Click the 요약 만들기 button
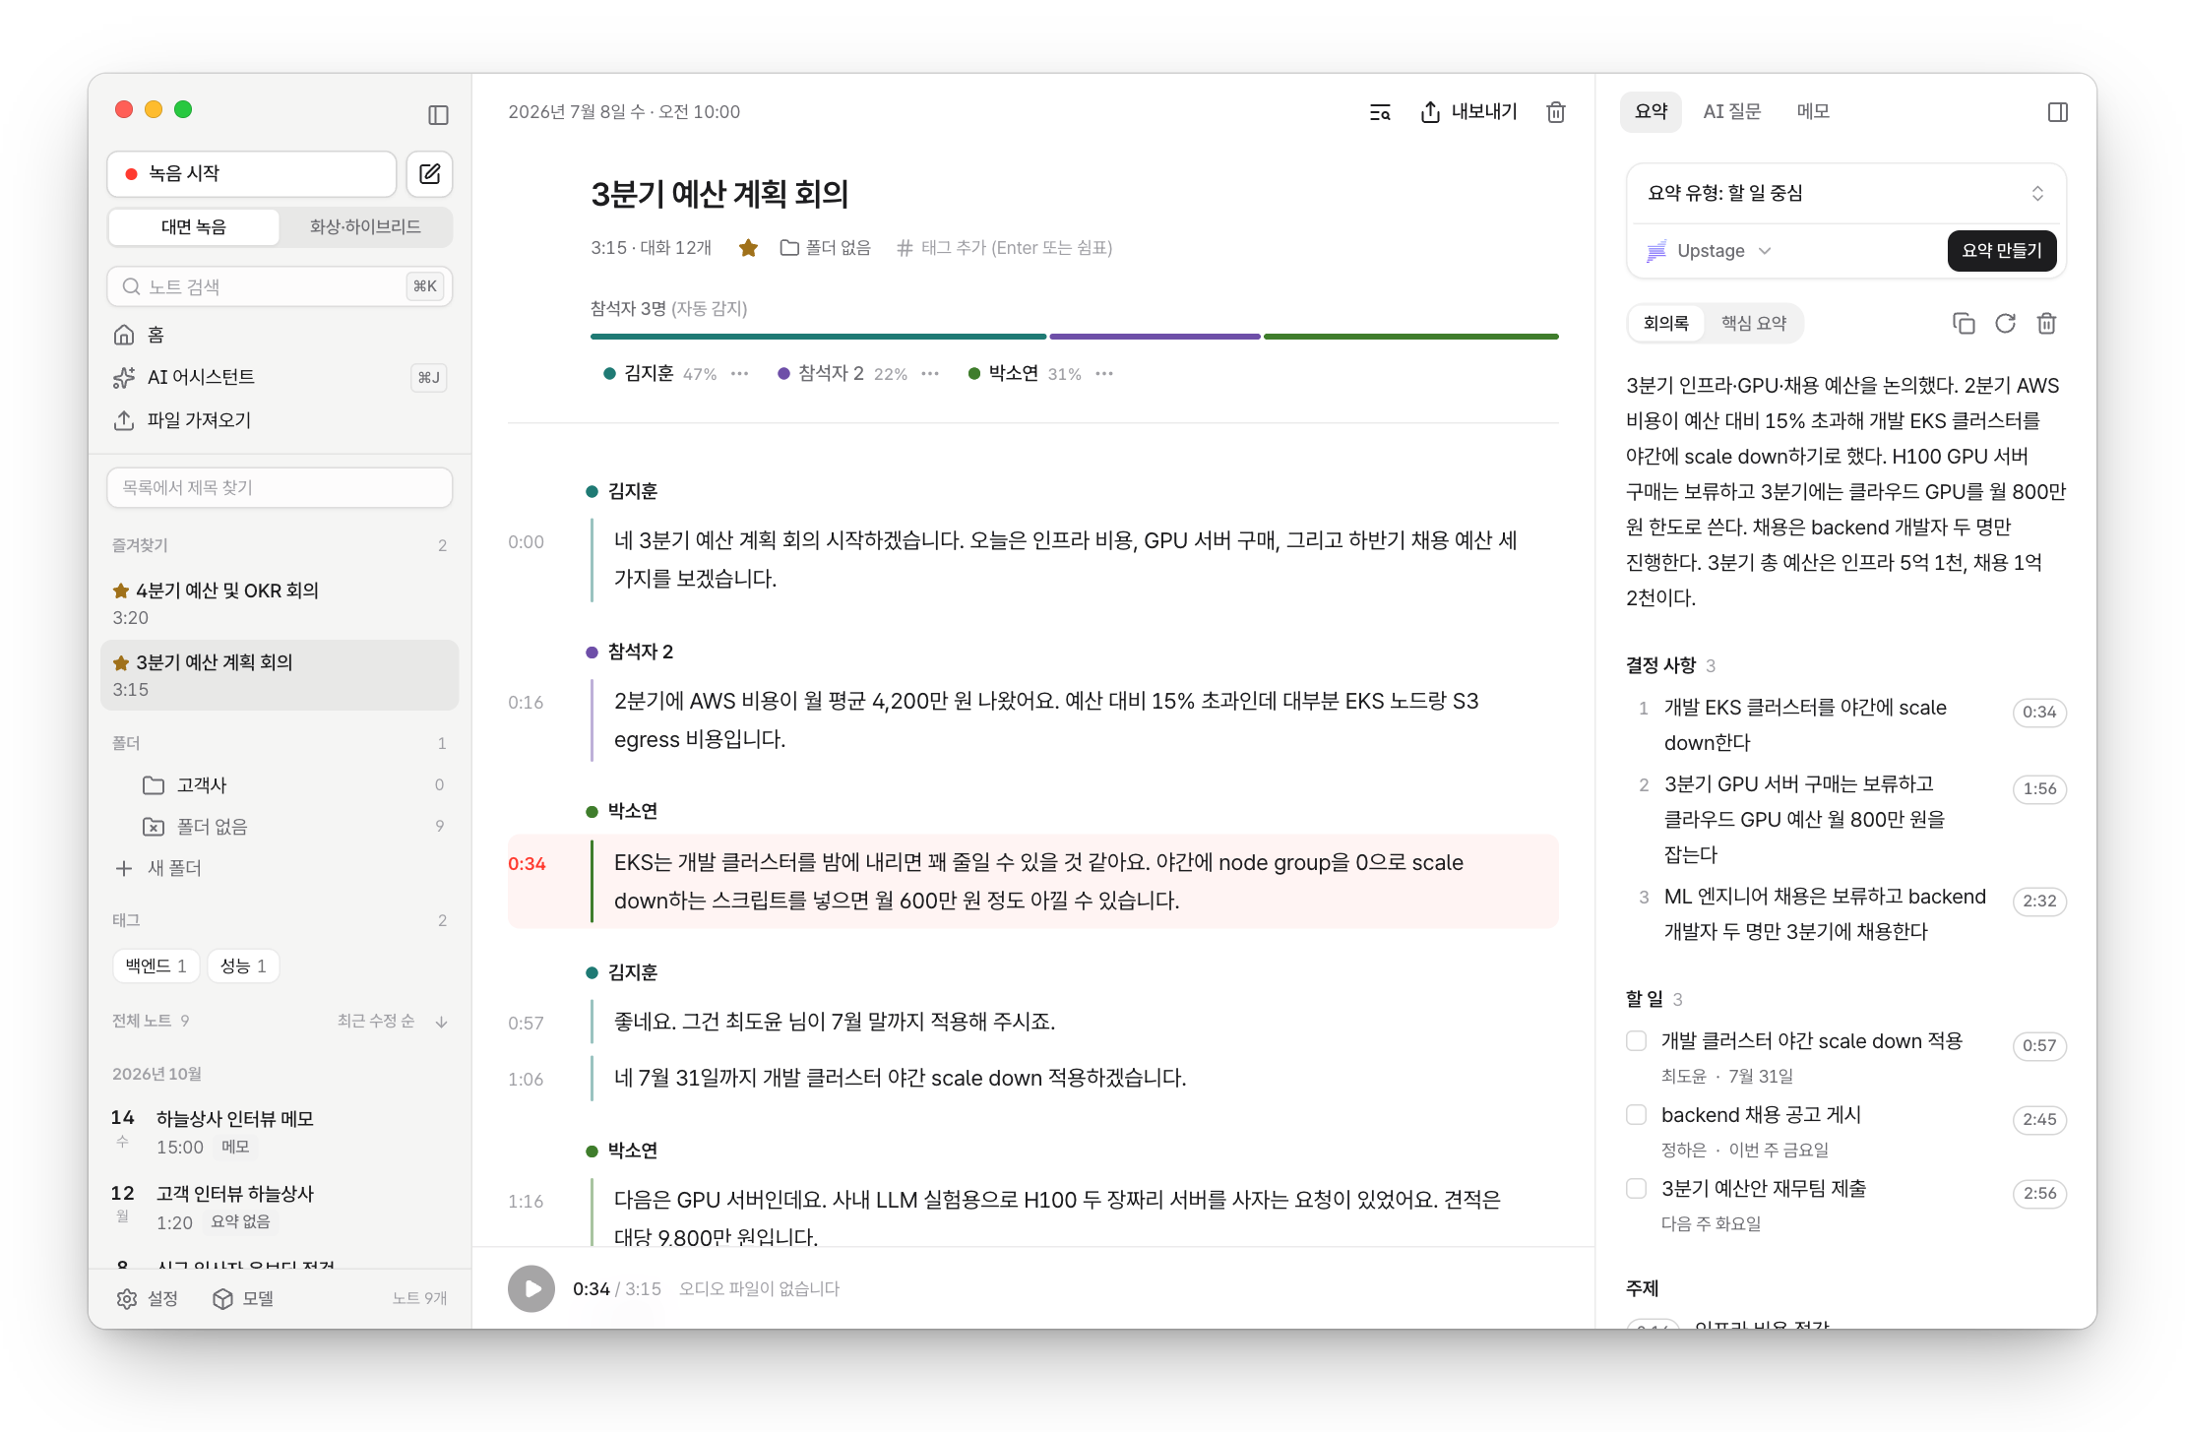 [2001, 251]
